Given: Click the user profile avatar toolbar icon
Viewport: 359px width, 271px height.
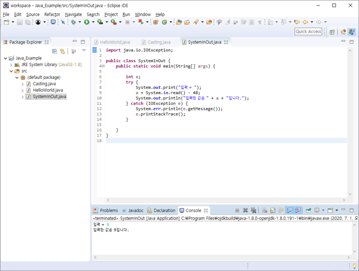Looking at the screenshot, I should (38, 22).
